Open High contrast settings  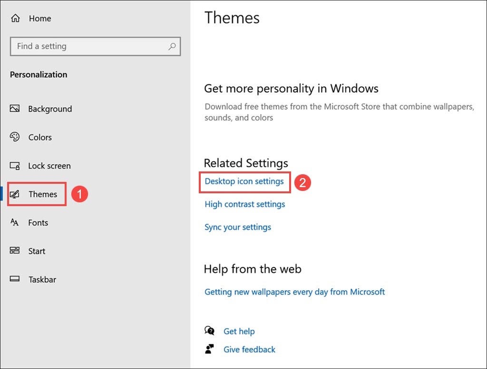244,204
